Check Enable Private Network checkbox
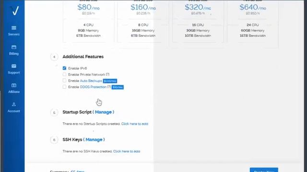Image resolution: width=307 pixels, height=172 pixels. [64, 75]
